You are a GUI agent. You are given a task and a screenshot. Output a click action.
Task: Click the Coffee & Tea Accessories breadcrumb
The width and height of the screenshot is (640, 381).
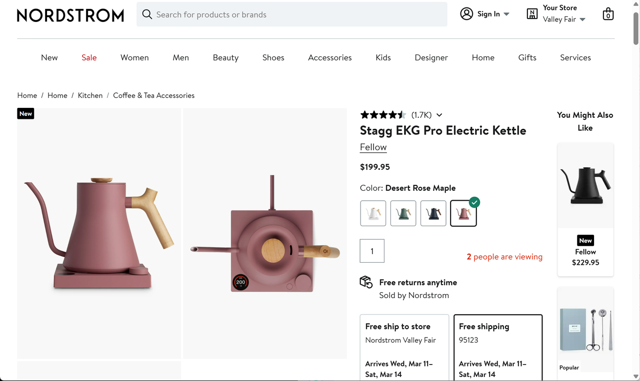153,95
